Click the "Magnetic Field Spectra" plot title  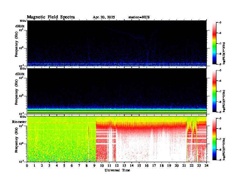tap(51, 17)
